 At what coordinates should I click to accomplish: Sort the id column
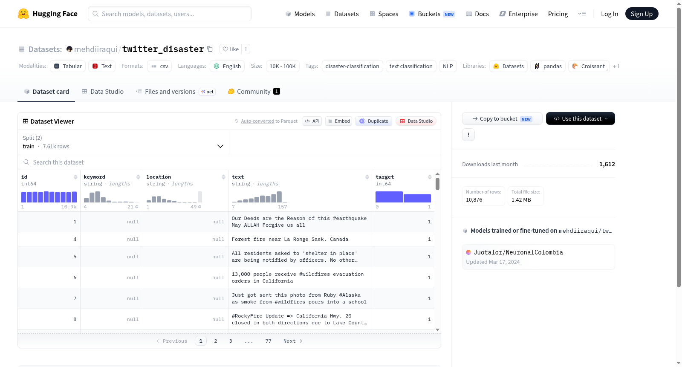pyautogui.click(x=75, y=177)
